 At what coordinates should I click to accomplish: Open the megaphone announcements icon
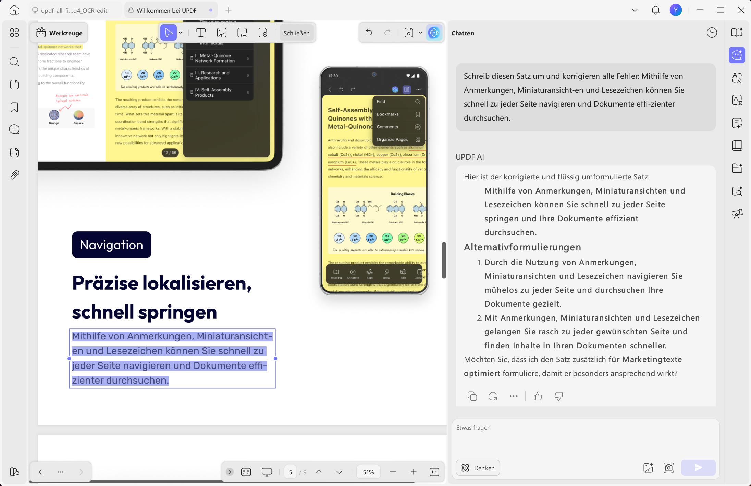pos(737,214)
